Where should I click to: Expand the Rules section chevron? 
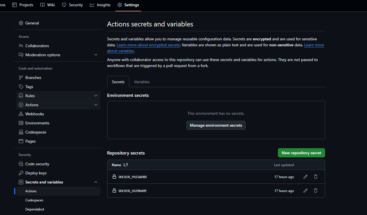click(x=96, y=95)
